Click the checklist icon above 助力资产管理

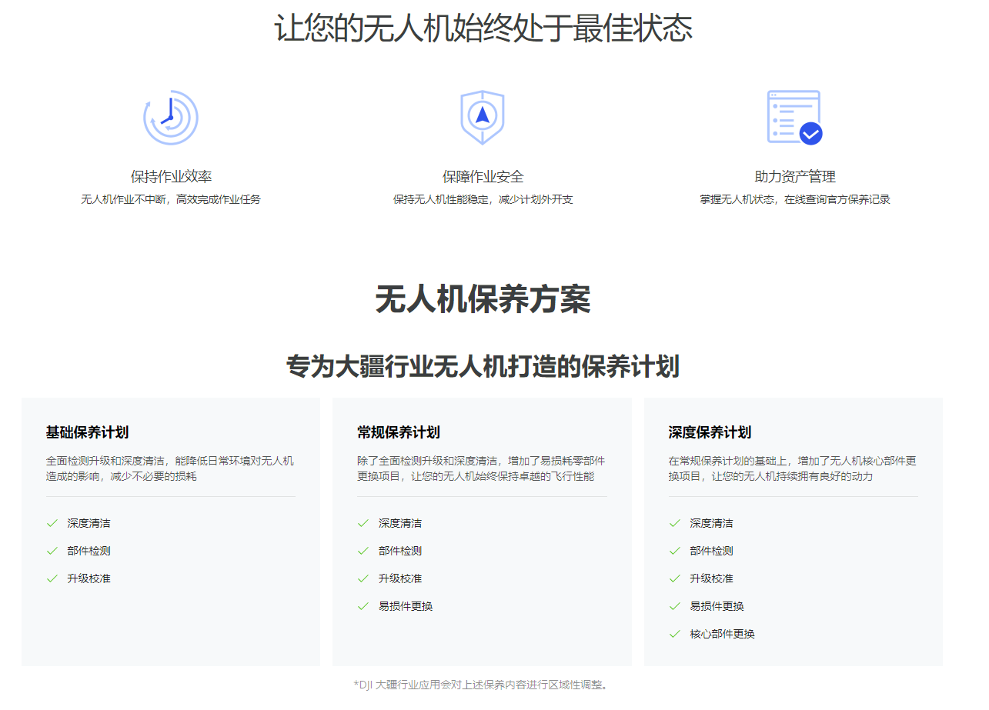pyautogui.click(x=794, y=118)
